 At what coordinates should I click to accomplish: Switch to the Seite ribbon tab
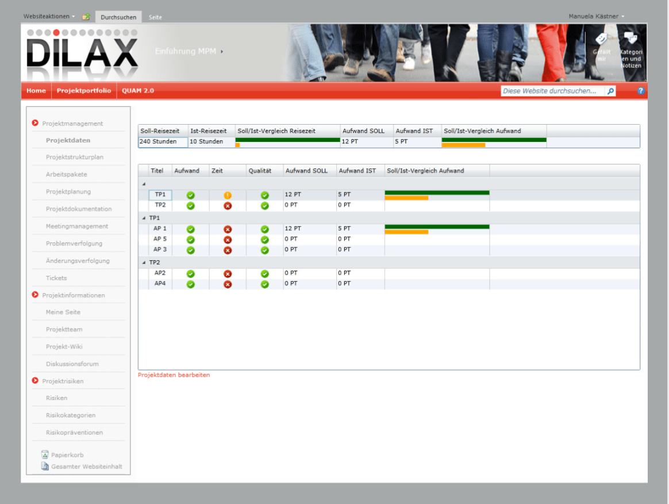155,17
